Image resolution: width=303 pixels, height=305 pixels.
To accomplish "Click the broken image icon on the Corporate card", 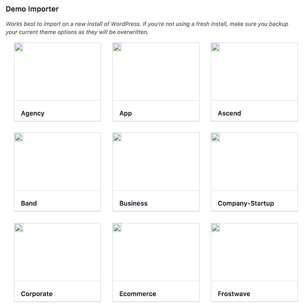I will coord(19,228).
